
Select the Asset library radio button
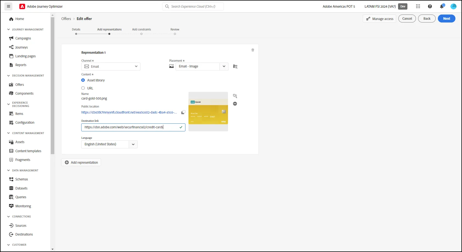[x=83, y=80]
